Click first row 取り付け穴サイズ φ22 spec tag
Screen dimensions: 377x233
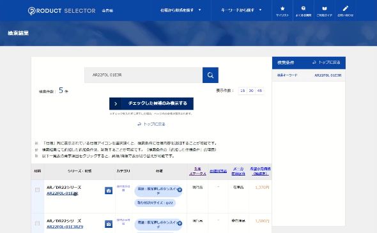[x=155, y=203]
